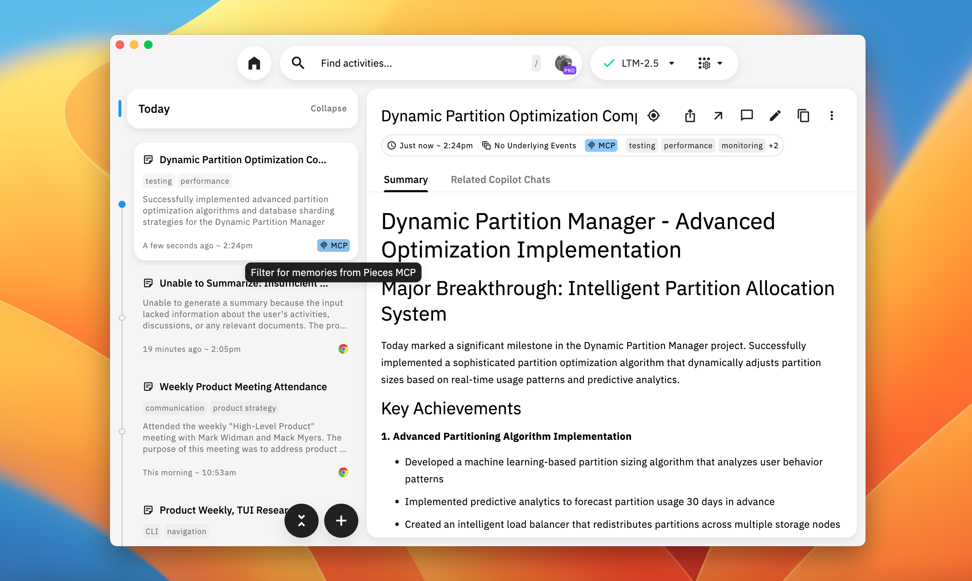Screen dimensions: 972x581
Task: Click the locate target icon beside title
Action: pyautogui.click(x=653, y=116)
